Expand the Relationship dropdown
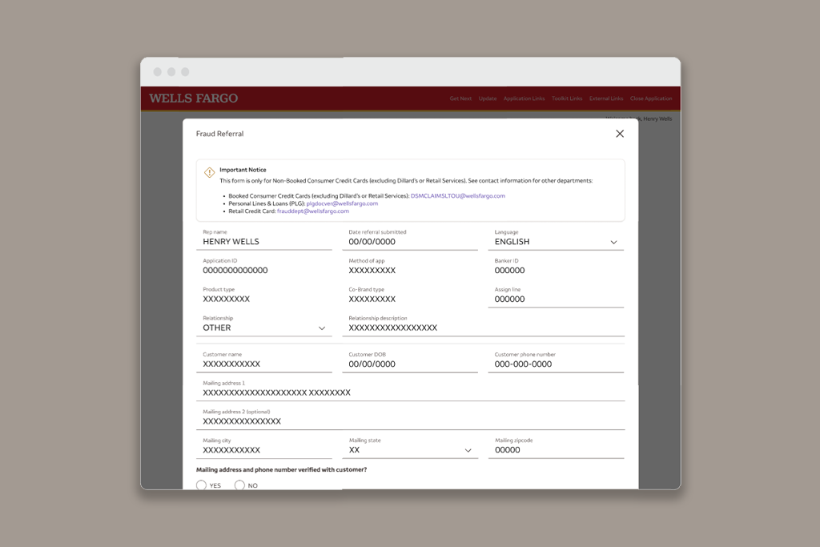820x547 pixels. tap(322, 328)
